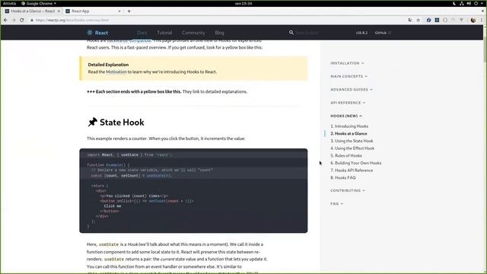Reload the page with the refresh icon
The width and height of the screenshot is (487, 274).
[22, 20]
